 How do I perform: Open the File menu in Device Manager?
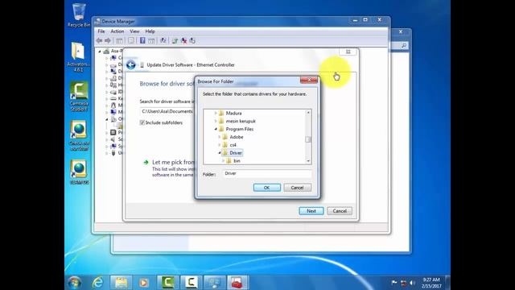101,31
